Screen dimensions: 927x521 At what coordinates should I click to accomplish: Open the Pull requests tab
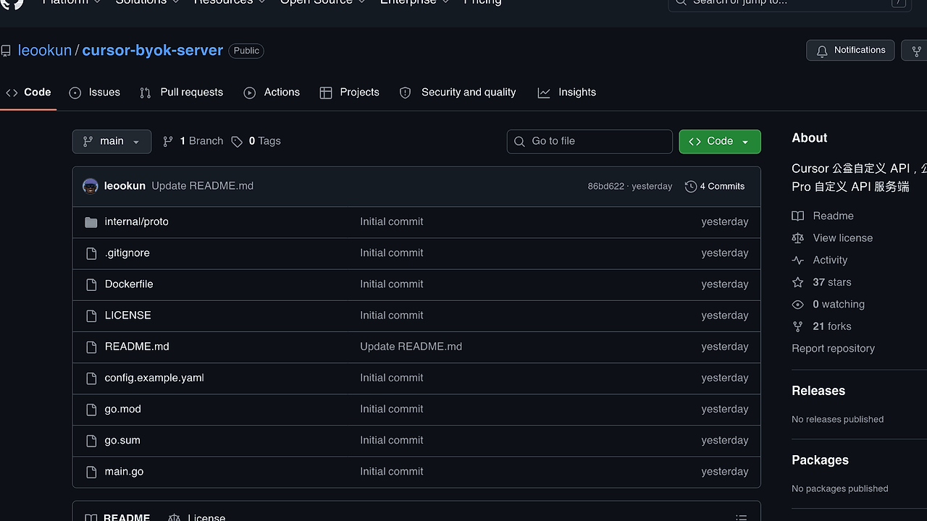point(181,93)
